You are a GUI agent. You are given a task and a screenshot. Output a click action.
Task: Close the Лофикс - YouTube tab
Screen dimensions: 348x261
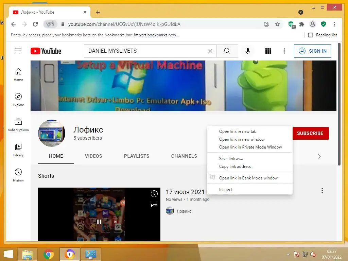(85, 12)
